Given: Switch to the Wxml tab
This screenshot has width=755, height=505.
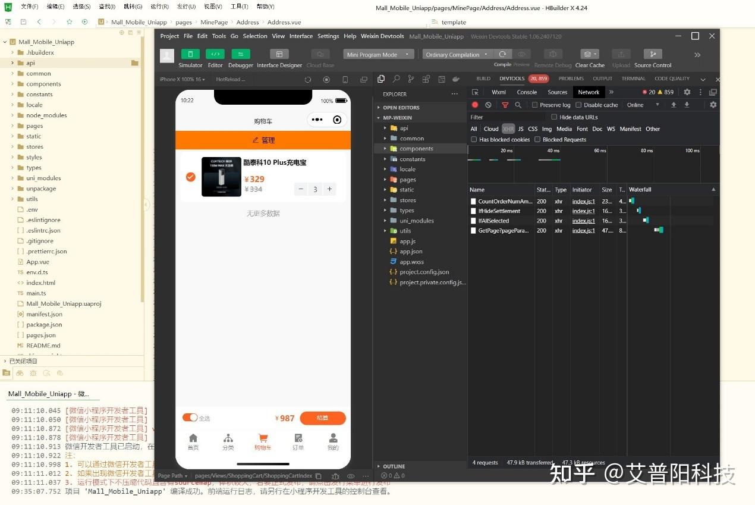Looking at the screenshot, I should [x=499, y=92].
